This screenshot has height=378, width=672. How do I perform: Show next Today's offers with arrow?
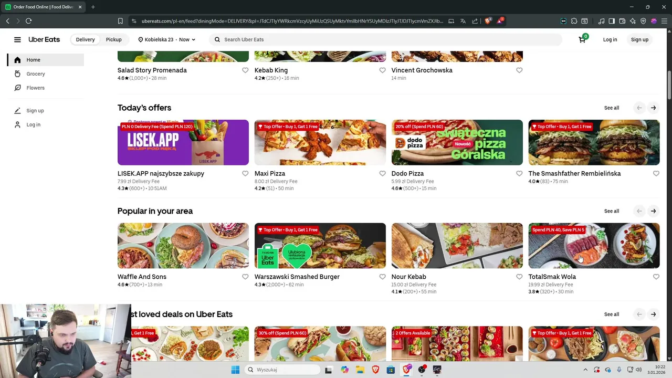[x=653, y=108]
